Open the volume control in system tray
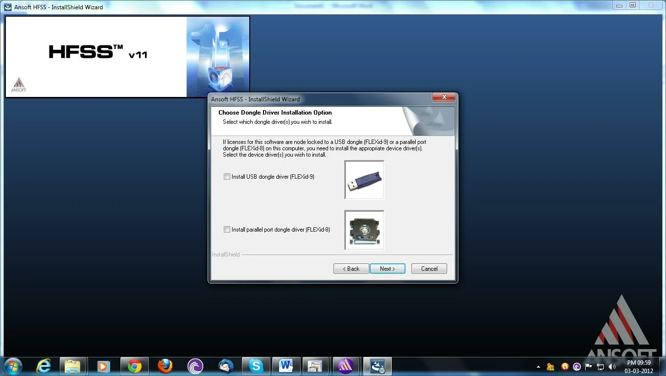The width and height of the screenshot is (666, 376). point(612,367)
